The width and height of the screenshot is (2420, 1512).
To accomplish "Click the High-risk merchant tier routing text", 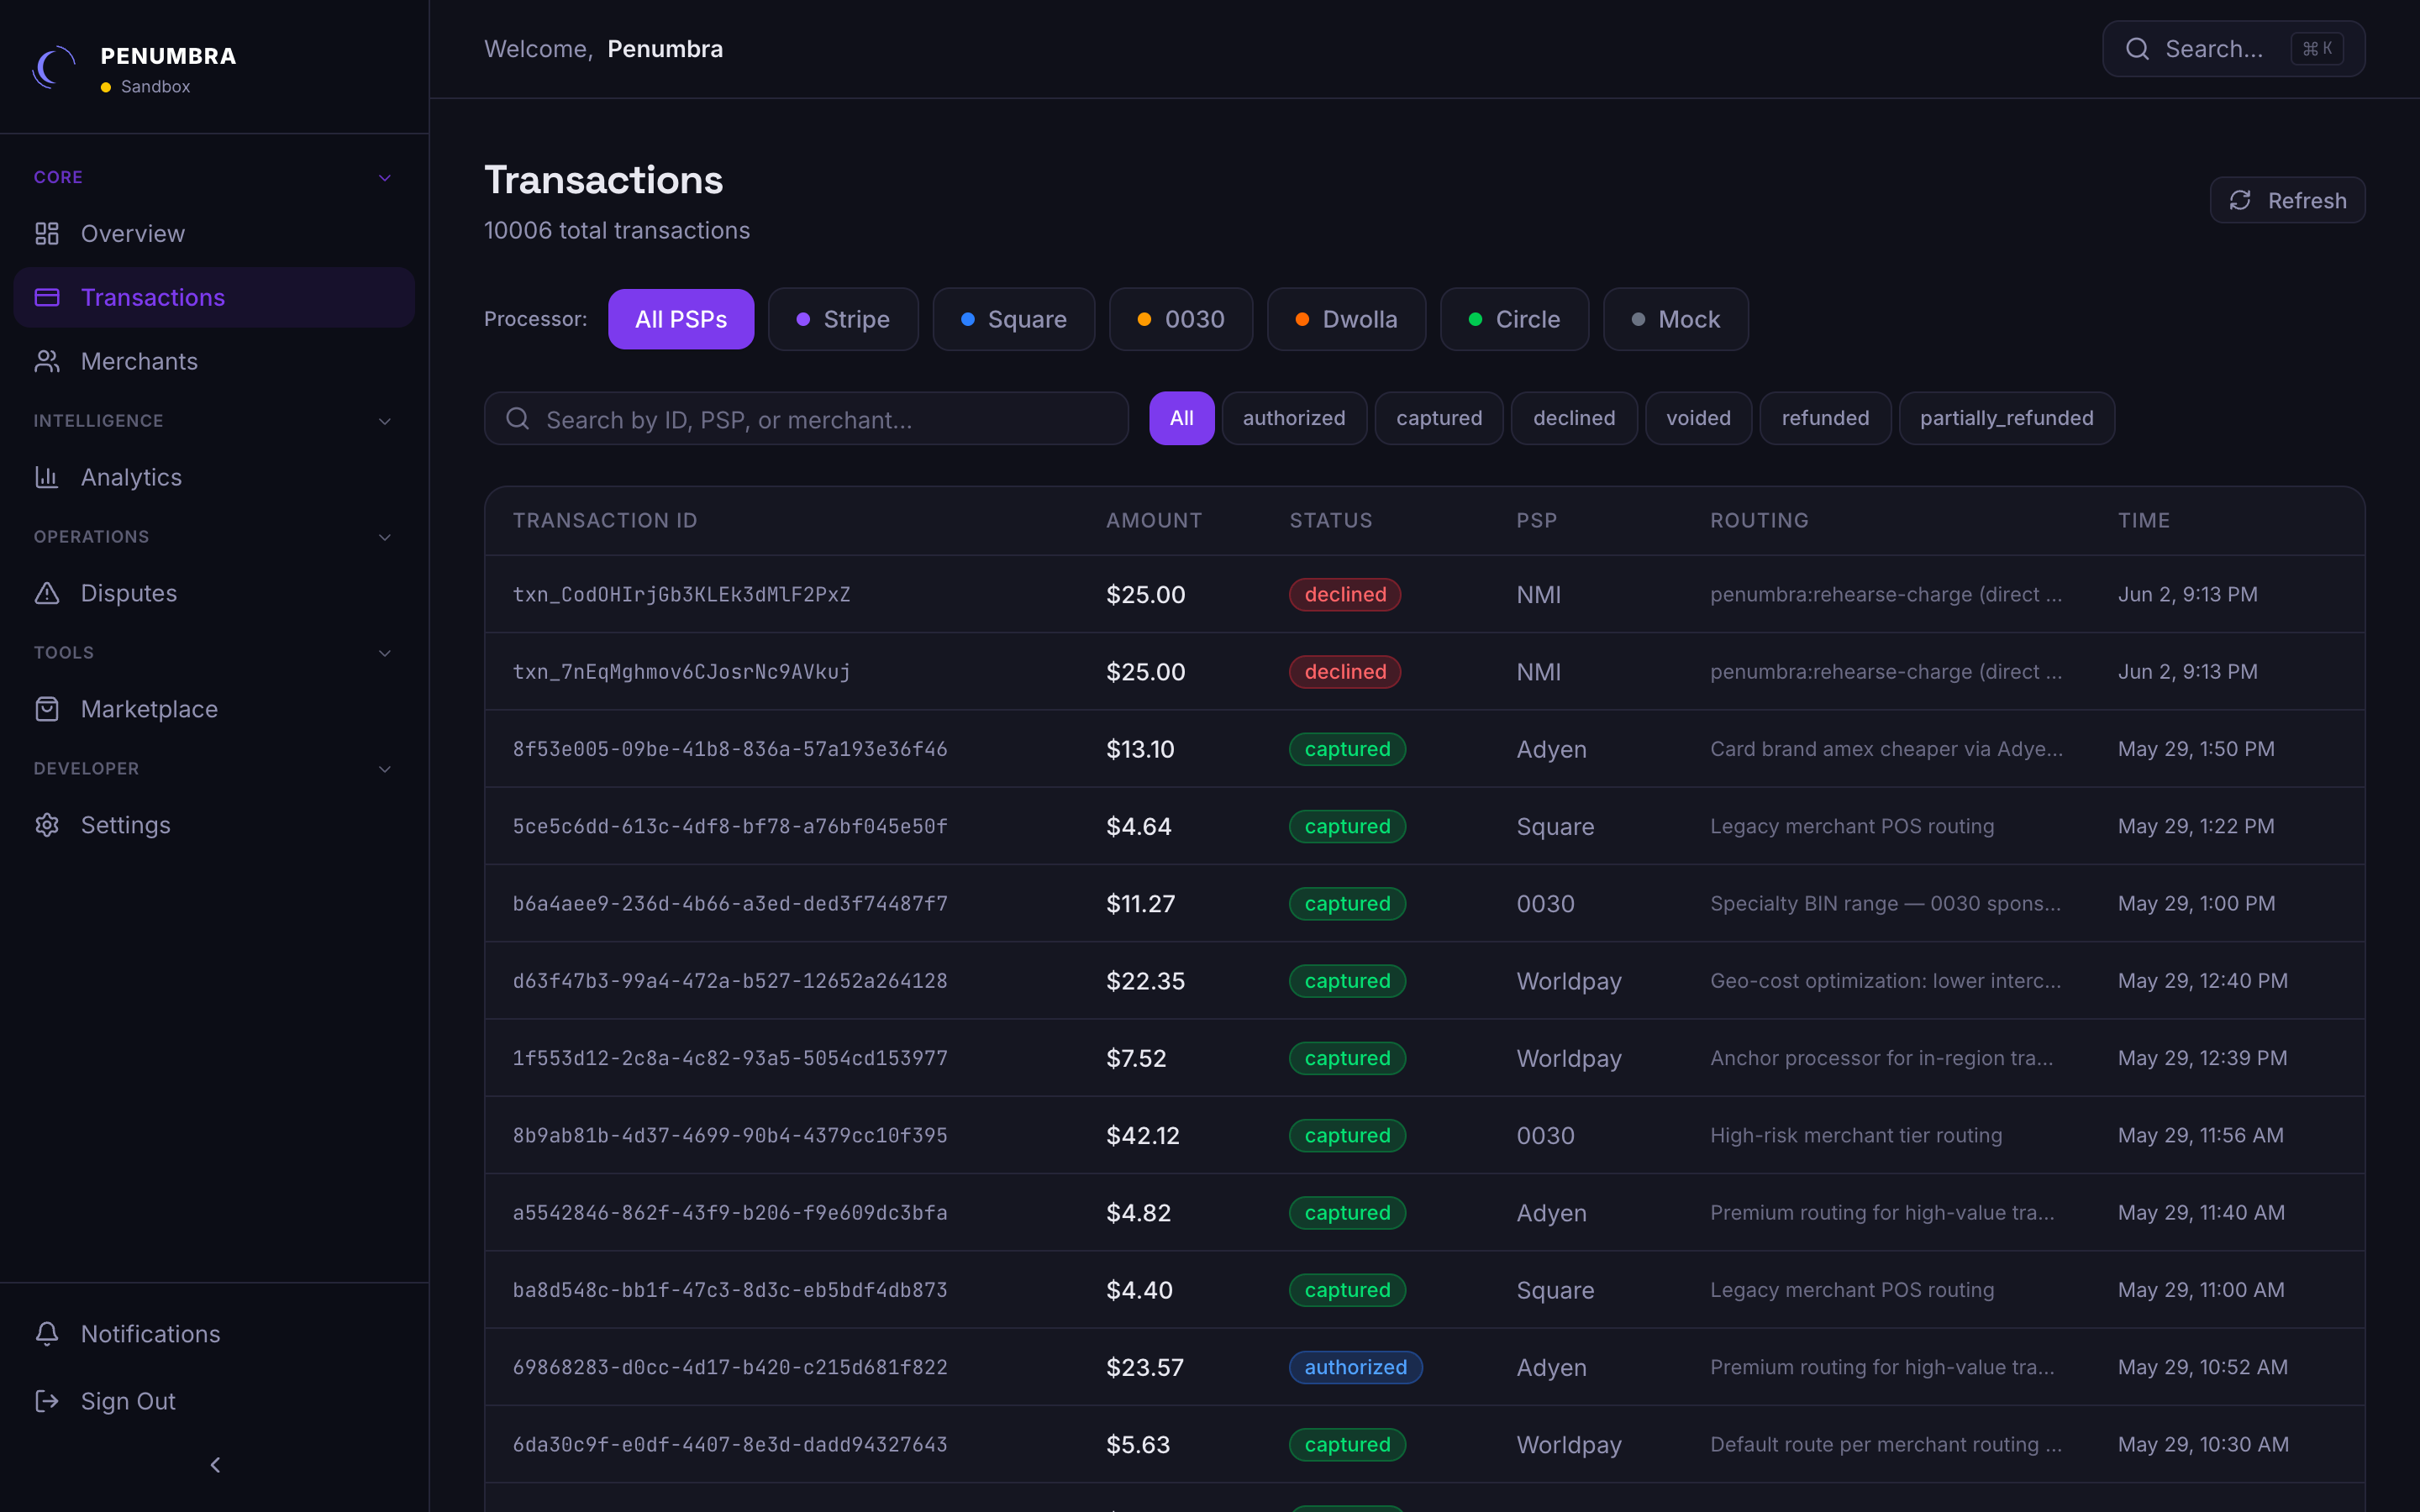I will (x=1856, y=1135).
